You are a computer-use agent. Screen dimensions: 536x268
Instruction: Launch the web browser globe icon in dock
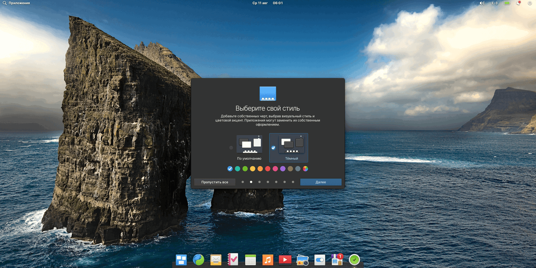click(198, 260)
